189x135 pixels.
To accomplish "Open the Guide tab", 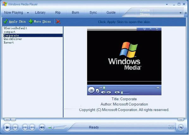I will pos(111,12).
